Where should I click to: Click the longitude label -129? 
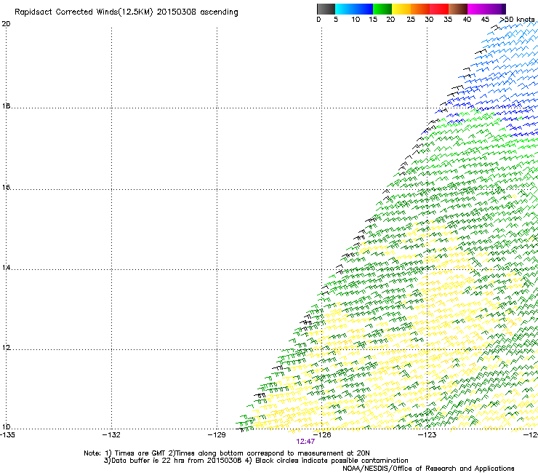click(x=217, y=435)
